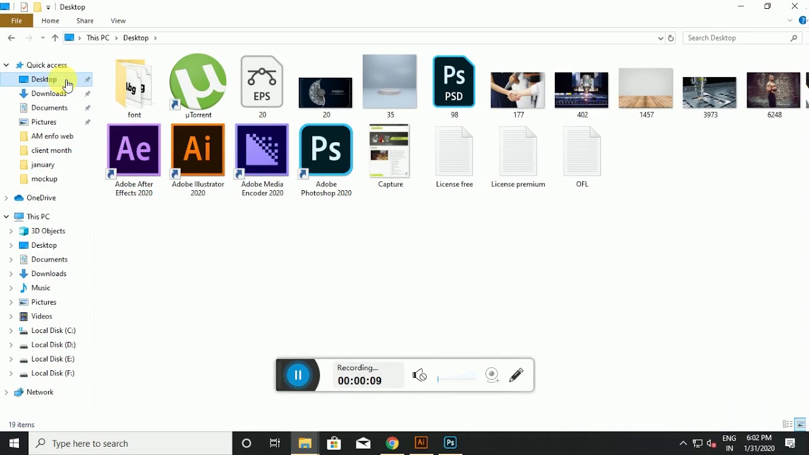Open the Adobe Photoshop 2020 shortcut

tap(326, 150)
